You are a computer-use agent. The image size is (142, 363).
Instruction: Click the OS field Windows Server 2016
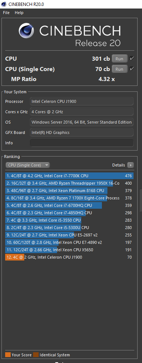(82, 122)
